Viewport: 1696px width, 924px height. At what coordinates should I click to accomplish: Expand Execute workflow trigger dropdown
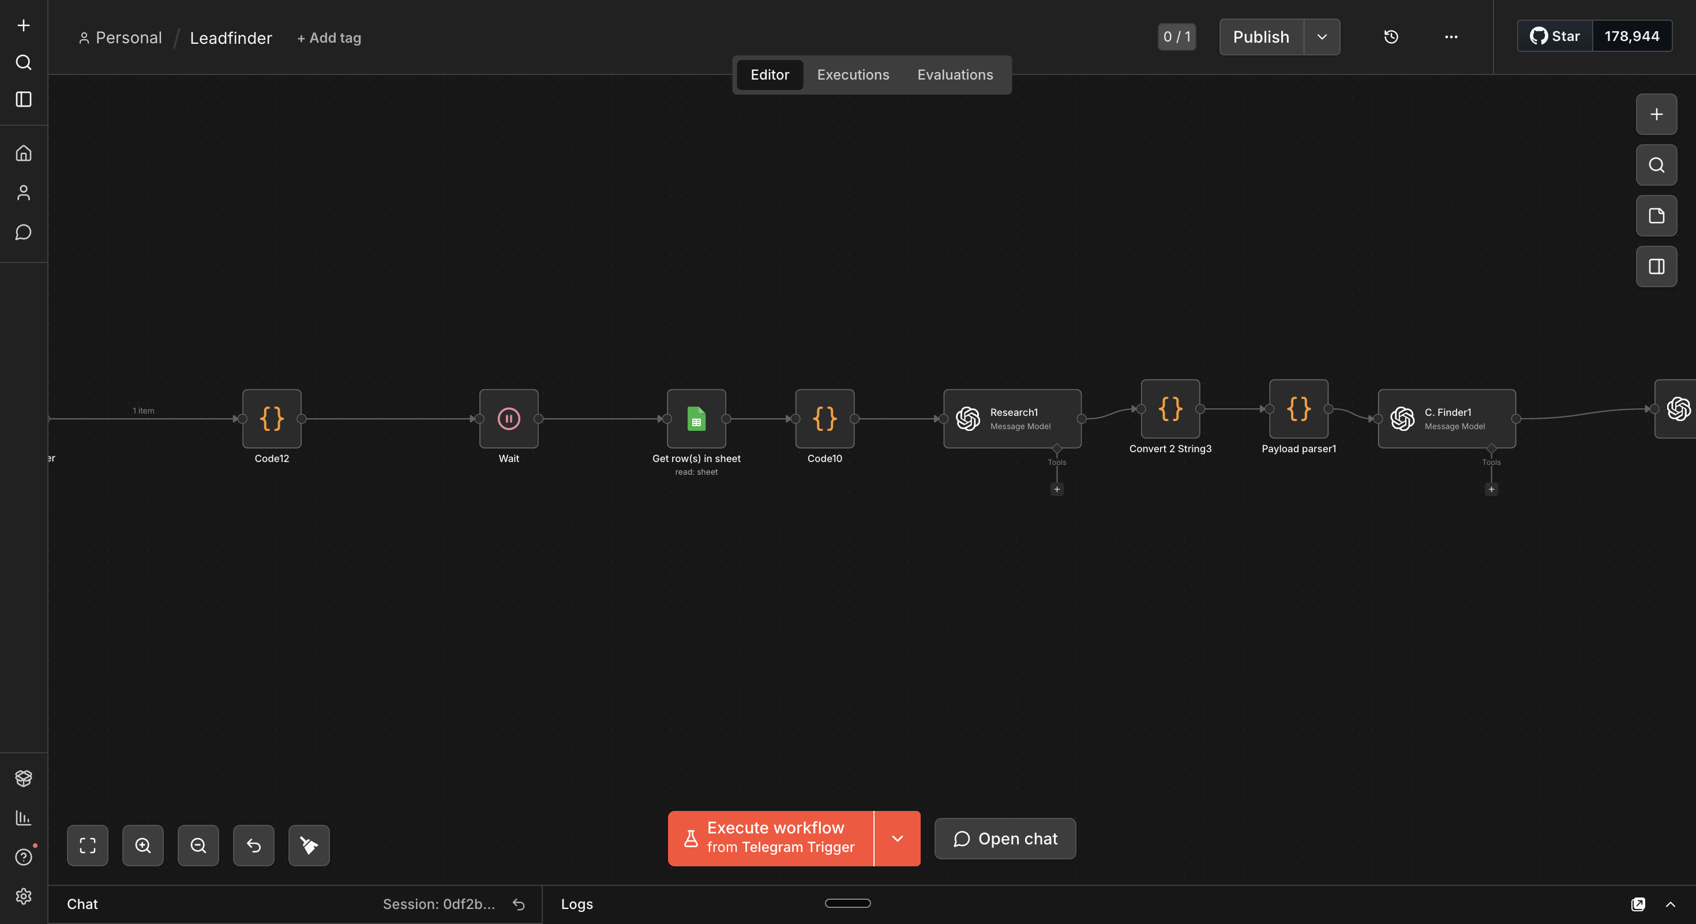(x=896, y=839)
